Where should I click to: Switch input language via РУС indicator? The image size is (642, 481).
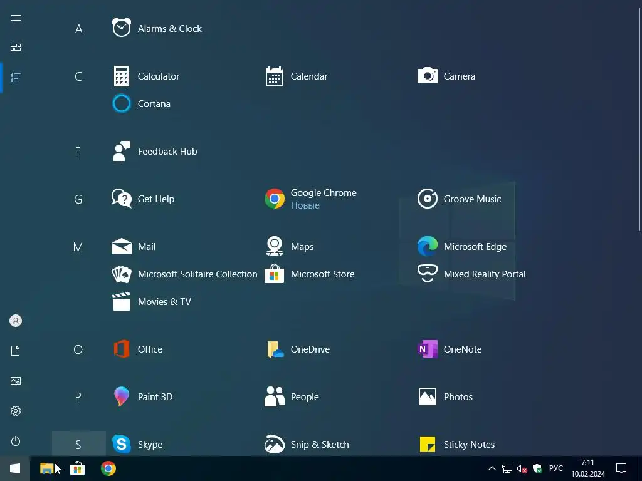pyautogui.click(x=555, y=468)
